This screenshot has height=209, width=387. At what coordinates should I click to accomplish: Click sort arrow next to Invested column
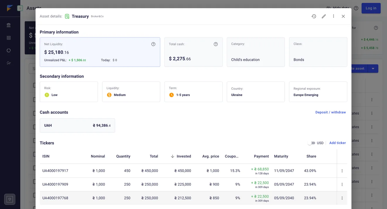click(x=172, y=156)
